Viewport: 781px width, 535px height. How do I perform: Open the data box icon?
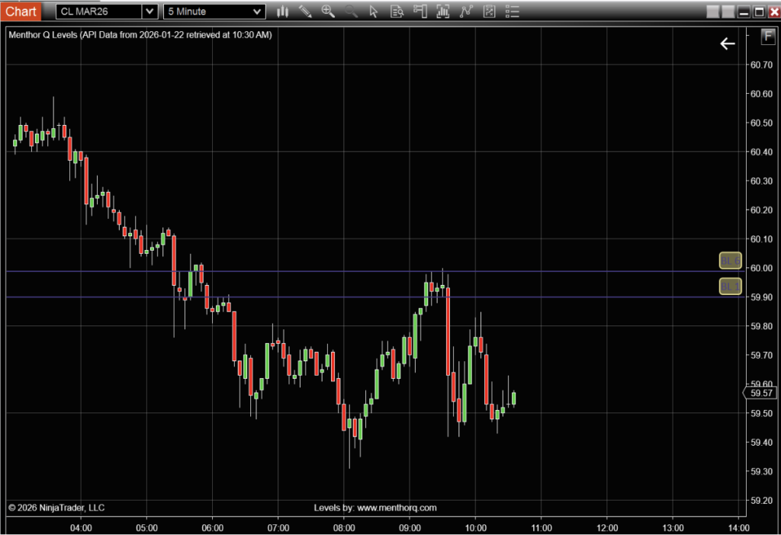(x=396, y=11)
